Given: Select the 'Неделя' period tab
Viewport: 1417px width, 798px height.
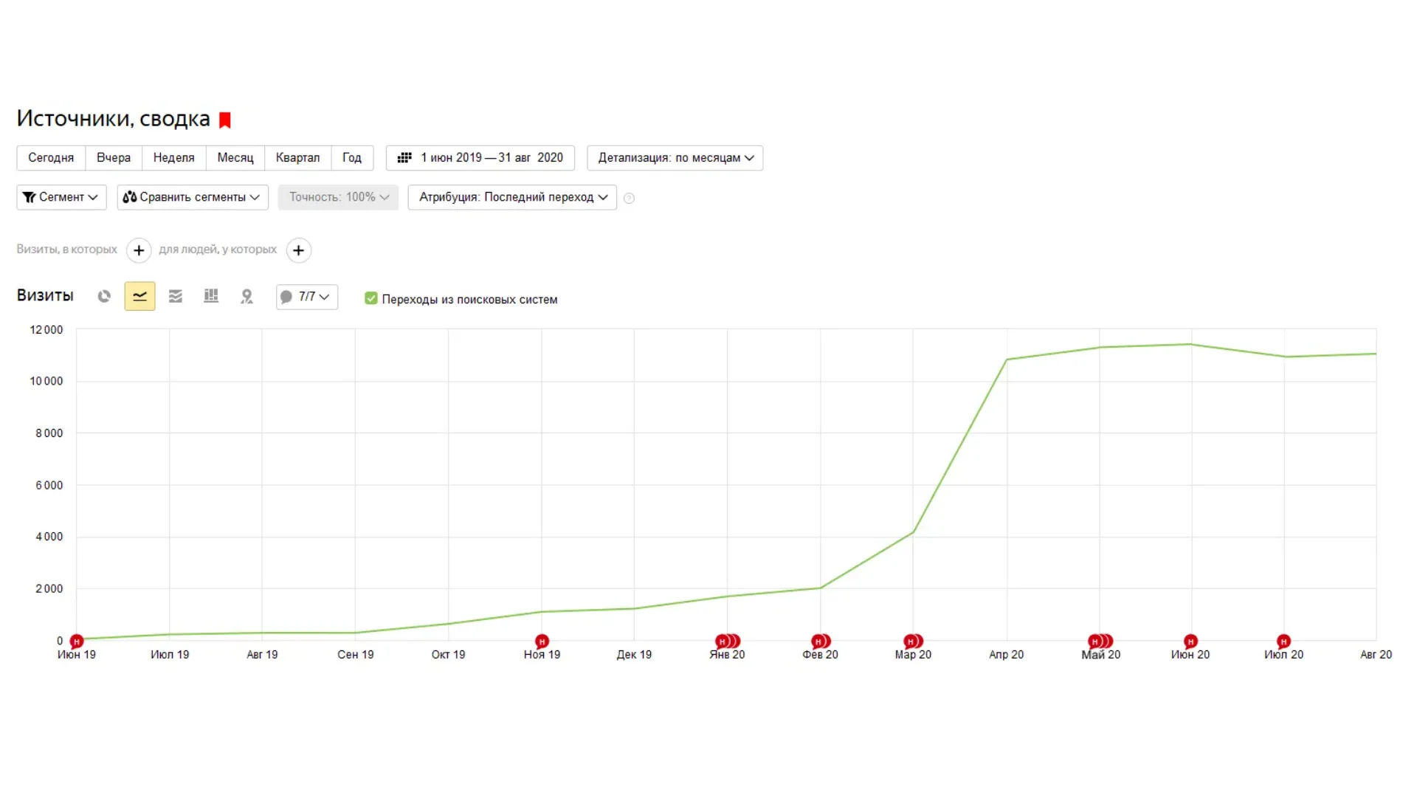Looking at the screenshot, I should (x=173, y=158).
